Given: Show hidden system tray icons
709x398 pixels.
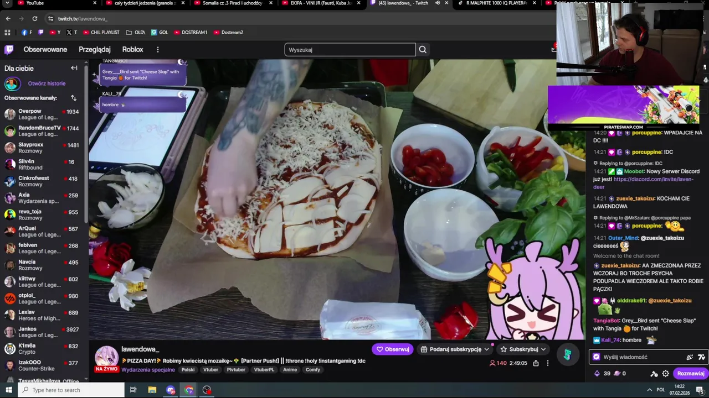Looking at the screenshot, I should pos(650,390).
